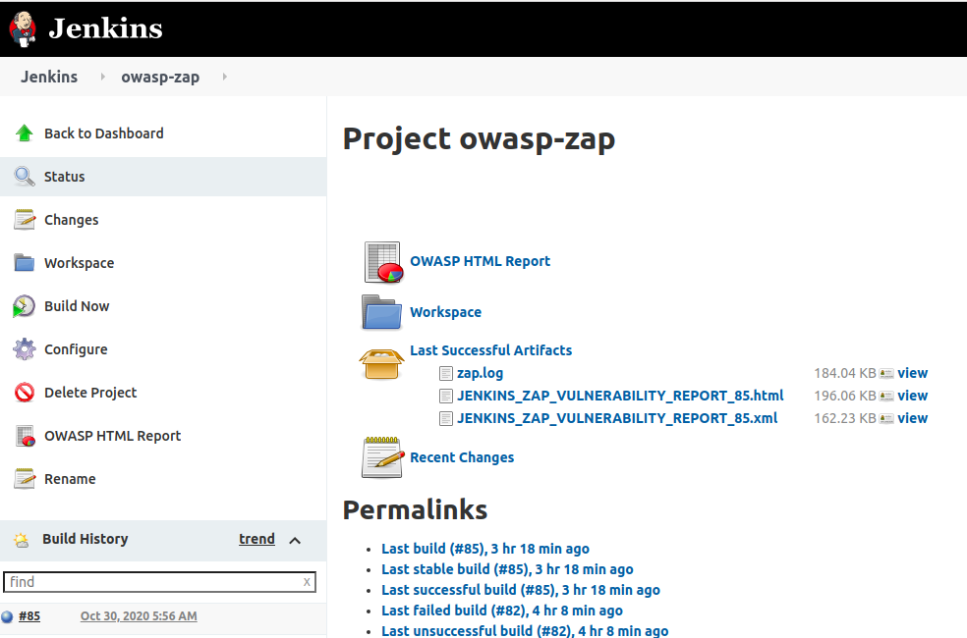The width and height of the screenshot is (967, 638).
Task: Click the Rename notepad icon
Action: click(24, 479)
